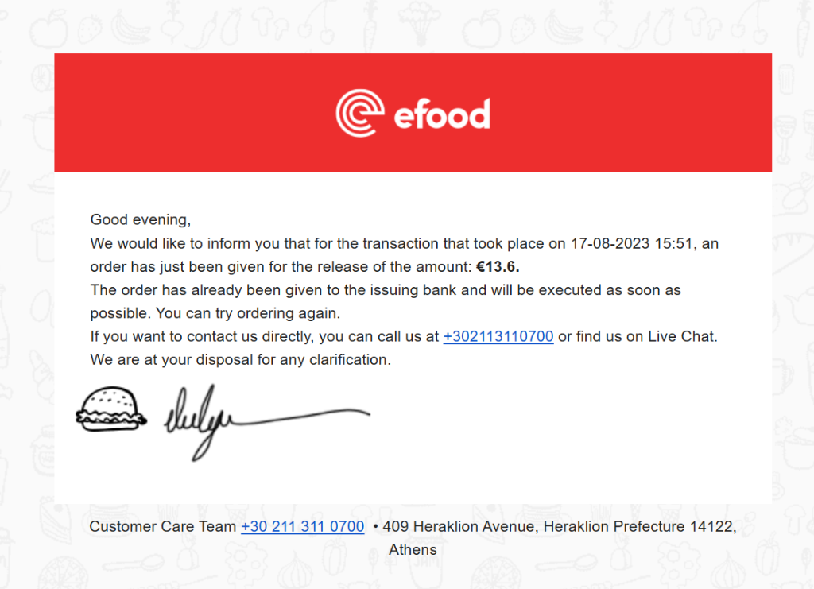Screen dimensions: 814x589
Task: Click the handwritten signature image
Action: coord(262,419)
